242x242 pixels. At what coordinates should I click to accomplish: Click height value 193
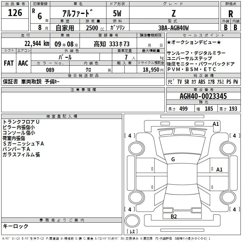coord(233,109)
